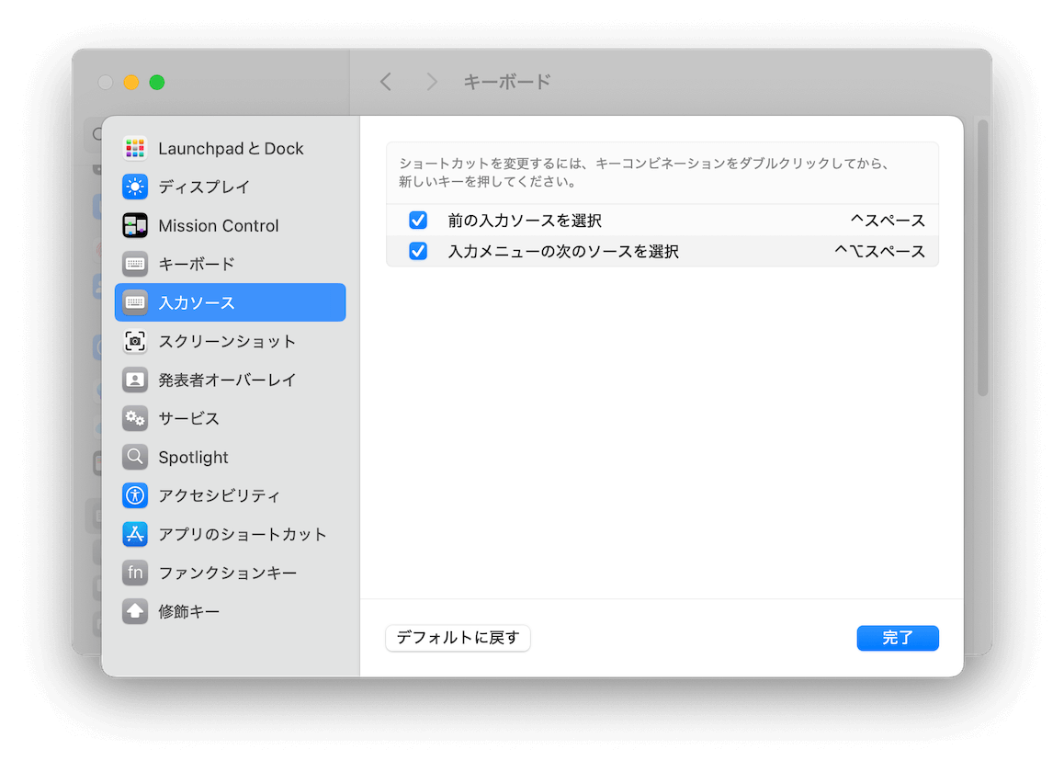Open 発表者オーバーレイ category
This screenshot has width=1064, height=772.
click(230, 380)
